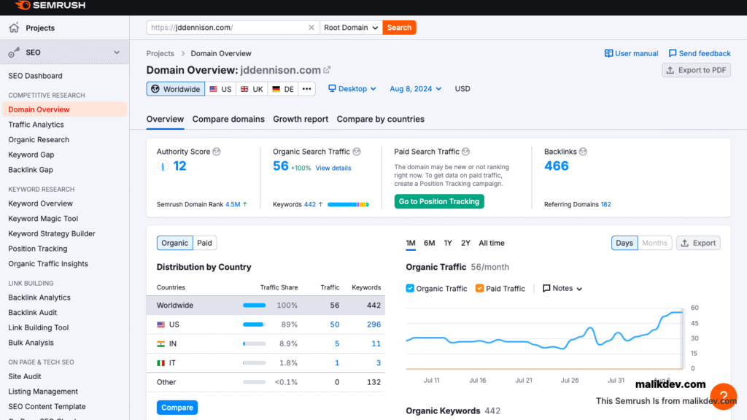Open external link icon beside jddennison.com
Image resolution: width=747 pixels, height=420 pixels.
point(328,70)
